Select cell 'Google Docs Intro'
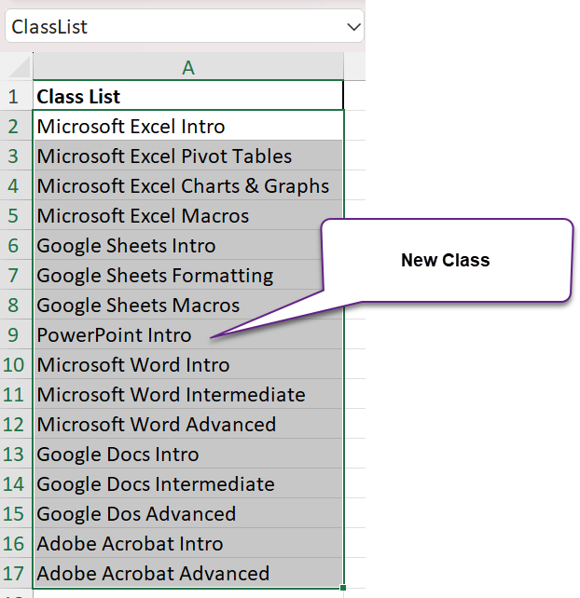The image size is (580, 598). [x=187, y=454]
